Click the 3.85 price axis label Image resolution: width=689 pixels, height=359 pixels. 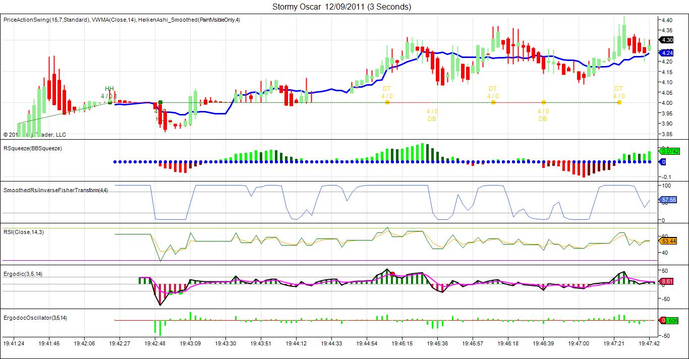(x=666, y=134)
